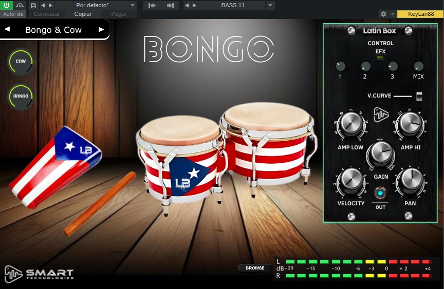Viewport: 444px width, 289px height.
Task: Go to previous device left of BASS 11
Action: [187, 5]
